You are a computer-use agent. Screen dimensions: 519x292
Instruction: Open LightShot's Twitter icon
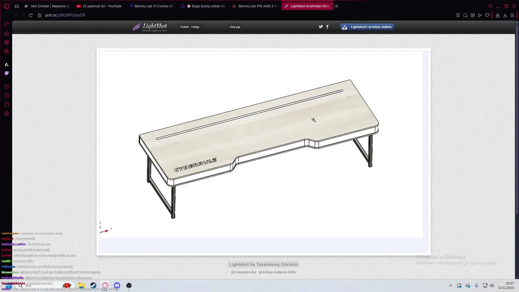click(x=321, y=27)
